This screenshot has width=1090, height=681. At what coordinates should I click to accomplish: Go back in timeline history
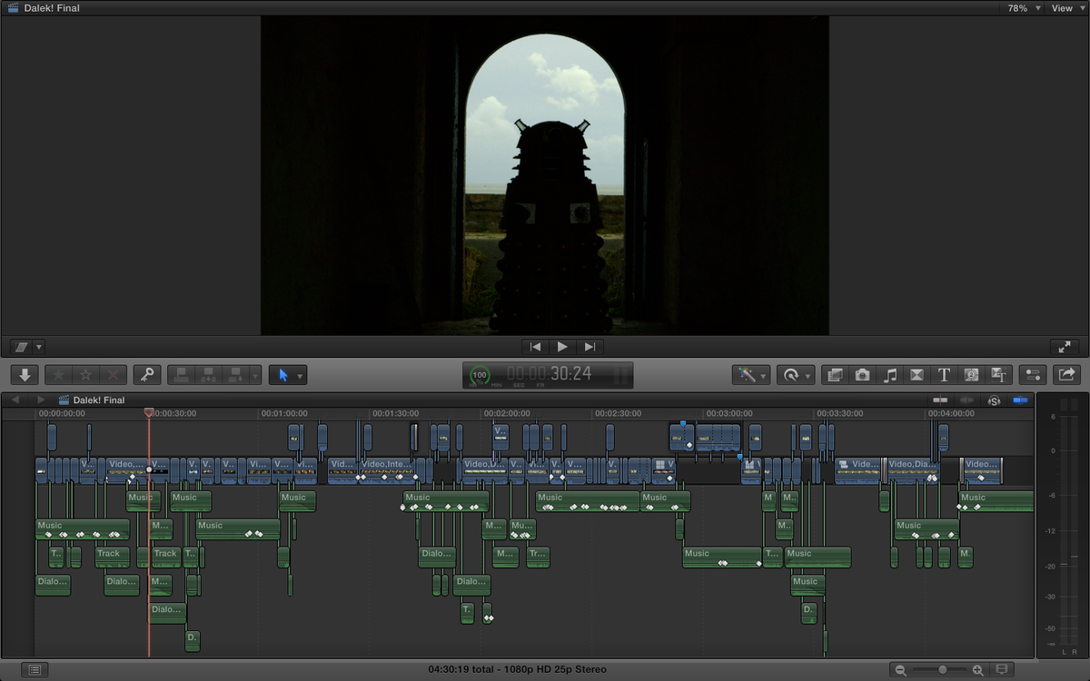15,400
